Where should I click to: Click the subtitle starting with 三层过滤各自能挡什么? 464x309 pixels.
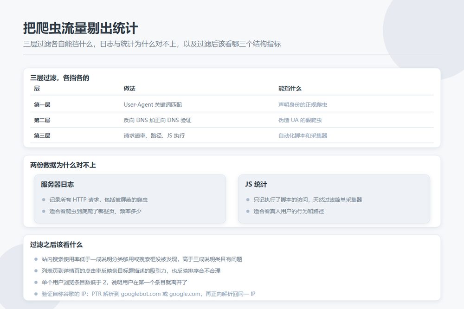152,44
